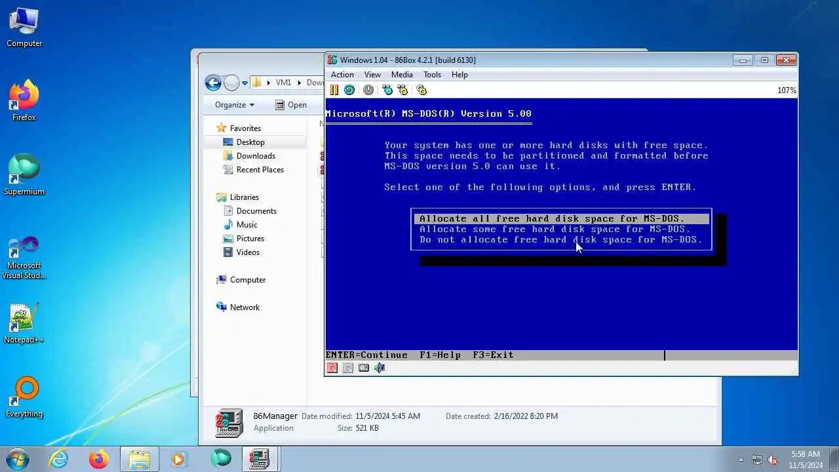Open Pictures library in navigation pane

coord(250,239)
